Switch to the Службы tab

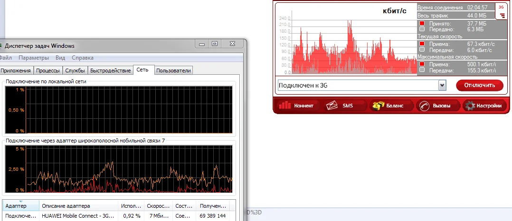tap(75, 71)
